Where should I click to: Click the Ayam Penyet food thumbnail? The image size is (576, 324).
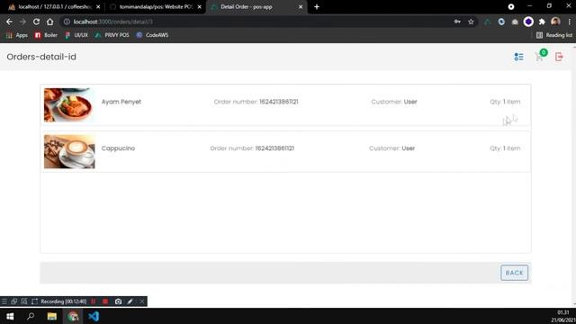[x=69, y=105]
